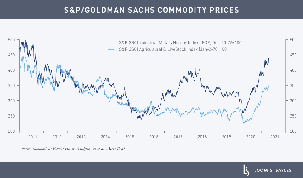Click the 2020 label on the x-axis
303x178 pixels.
pyautogui.click(x=251, y=137)
